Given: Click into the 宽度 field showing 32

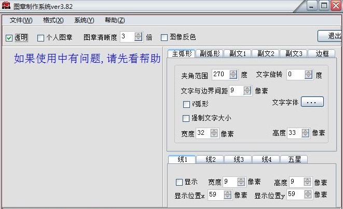Looking at the screenshot, I should [203, 133].
